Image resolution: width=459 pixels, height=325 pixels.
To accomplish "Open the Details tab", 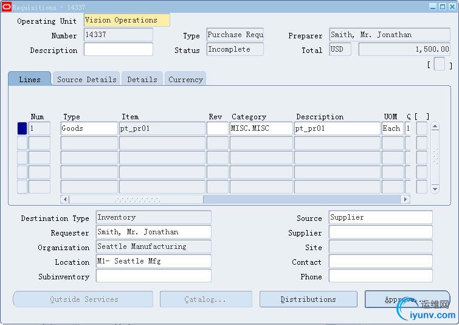I will [142, 79].
